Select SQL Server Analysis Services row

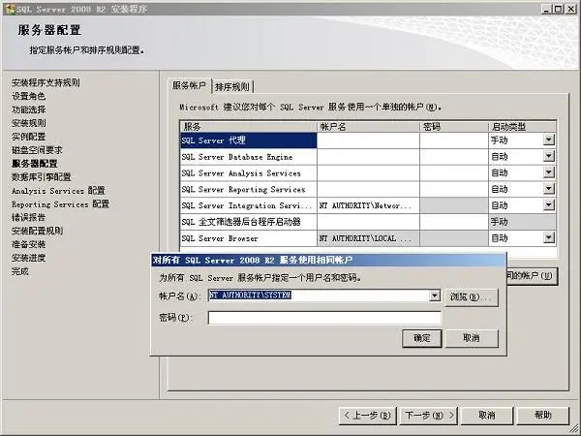[x=248, y=173]
